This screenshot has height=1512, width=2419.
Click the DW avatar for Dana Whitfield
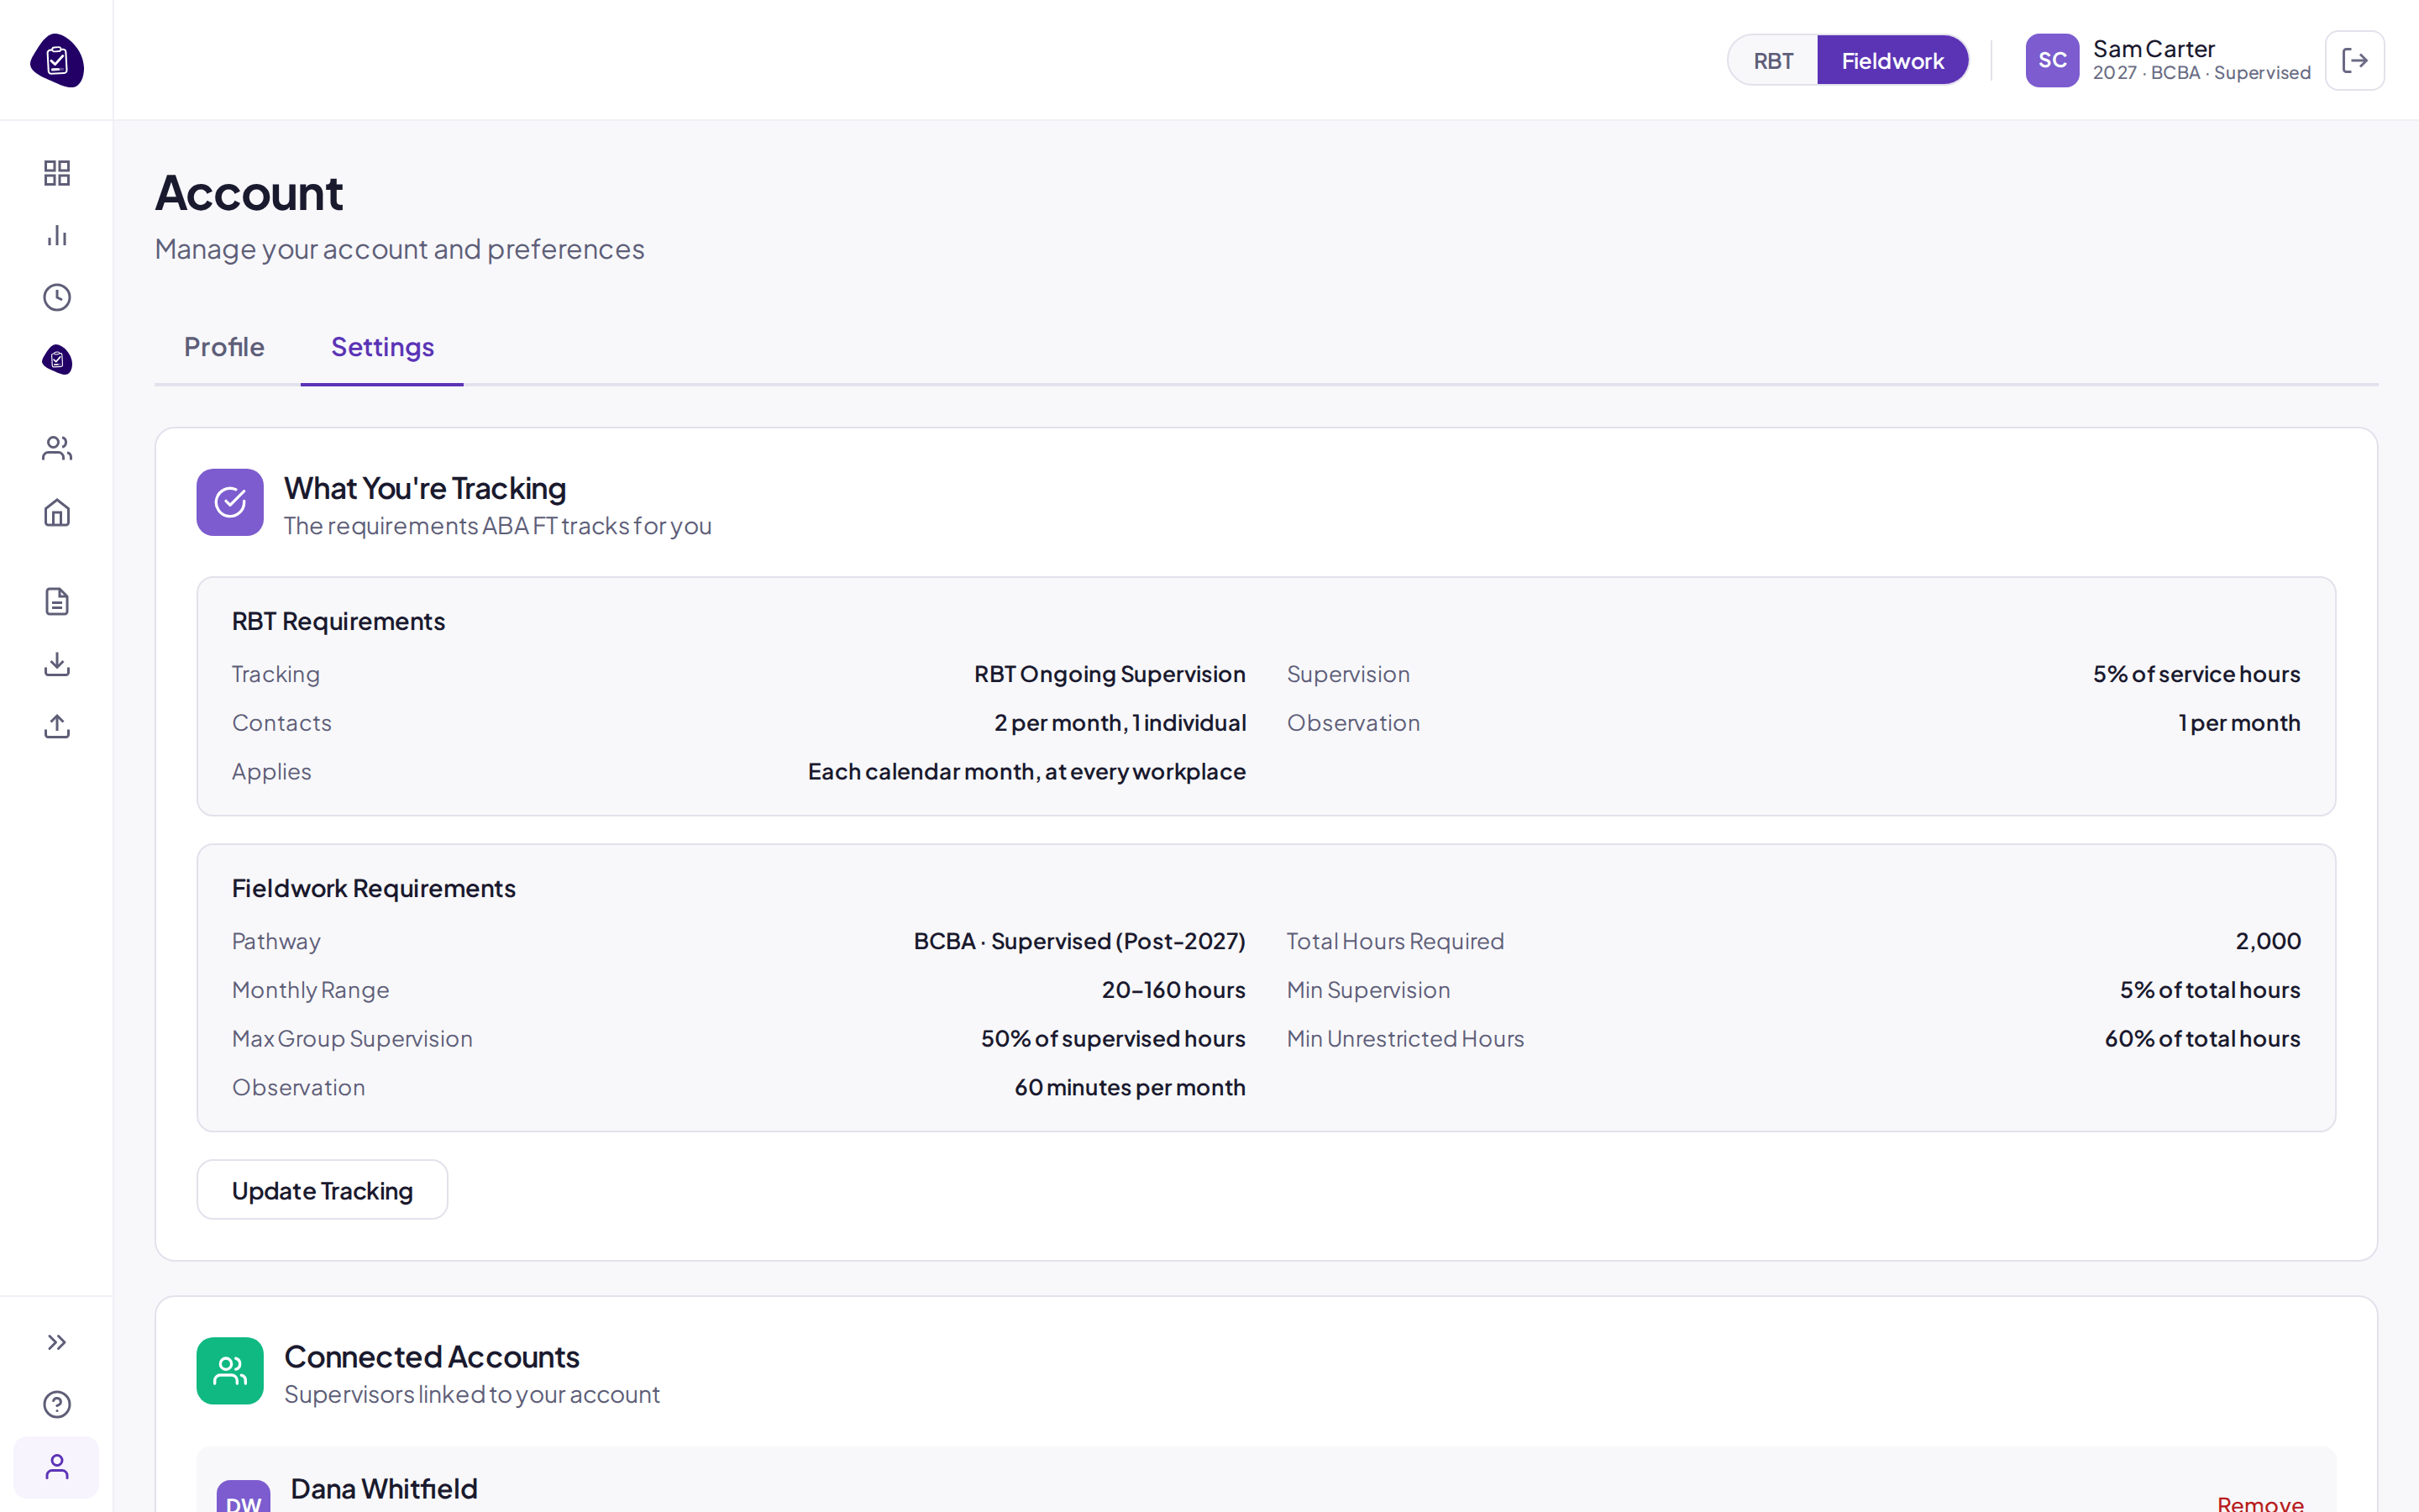[x=243, y=1497]
